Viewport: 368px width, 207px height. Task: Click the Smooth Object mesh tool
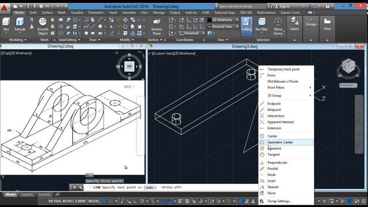click(x=43, y=26)
